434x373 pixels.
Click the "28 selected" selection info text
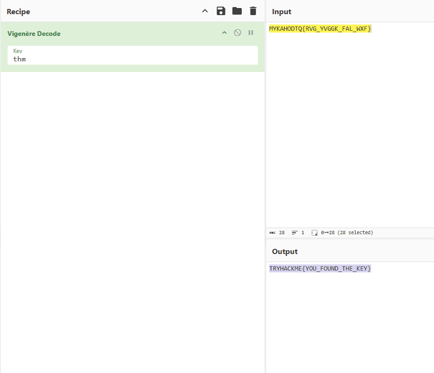(x=355, y=233)
